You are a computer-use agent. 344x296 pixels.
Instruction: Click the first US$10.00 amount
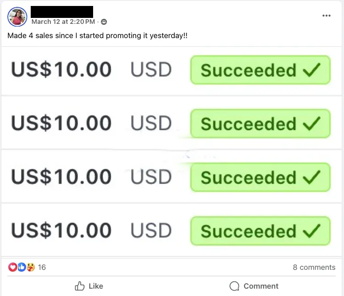(x=61, y=69)
